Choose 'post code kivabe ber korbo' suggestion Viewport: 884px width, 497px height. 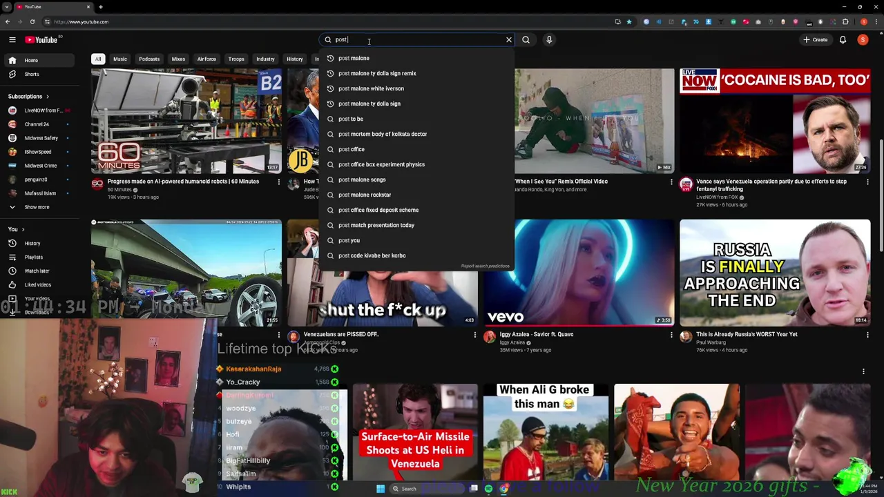point(416,255)
